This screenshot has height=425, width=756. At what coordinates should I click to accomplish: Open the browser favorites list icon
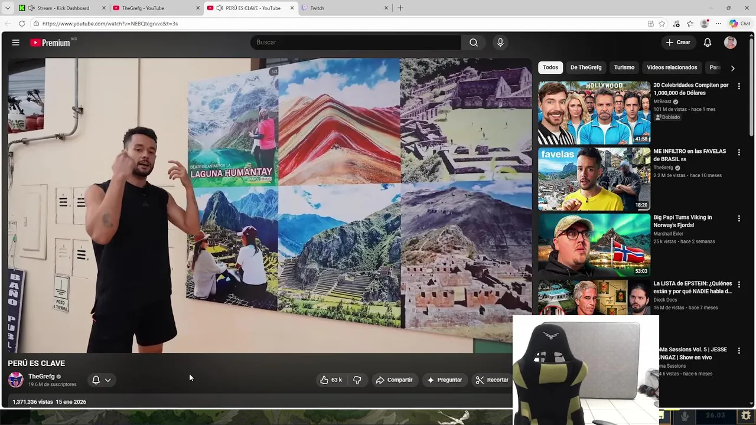click(x=690, y=24)
